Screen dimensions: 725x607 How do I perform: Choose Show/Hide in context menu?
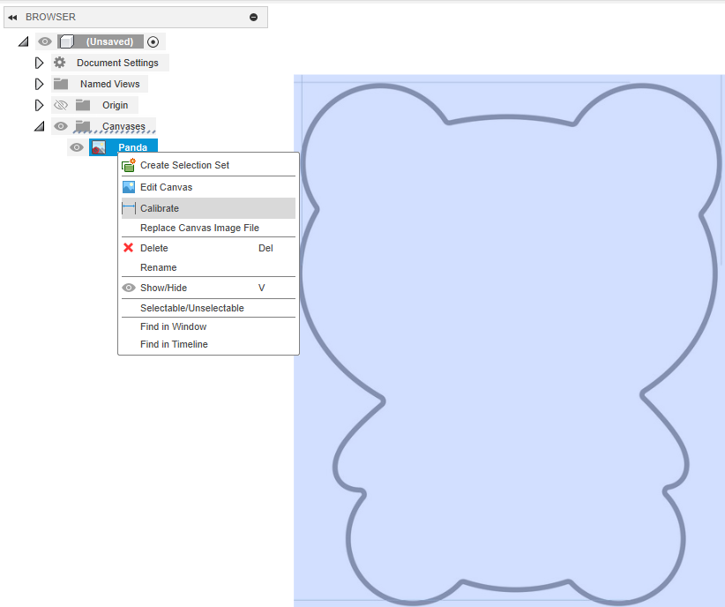pyautogui.click(x=208, y=288)
